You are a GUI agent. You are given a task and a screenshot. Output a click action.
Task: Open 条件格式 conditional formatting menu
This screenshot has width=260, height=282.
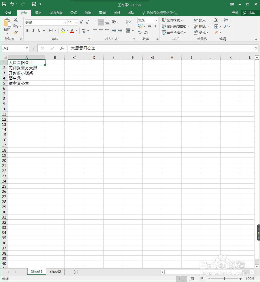(172, 20)
